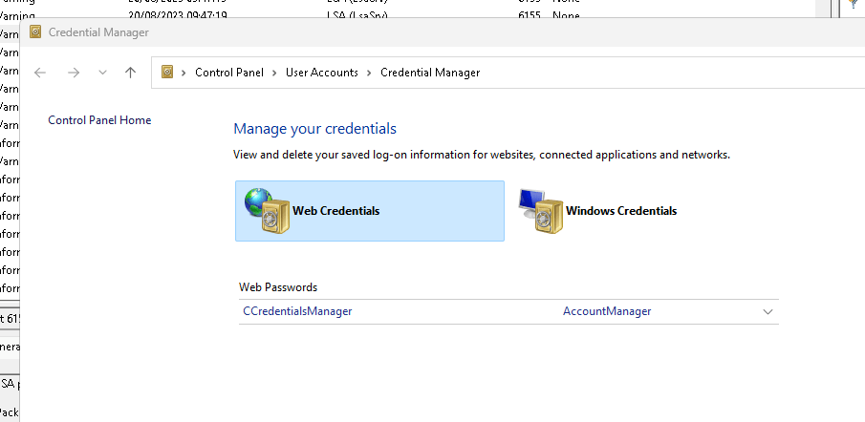Open the Windows Credentials vault

(x=597, y=211)
